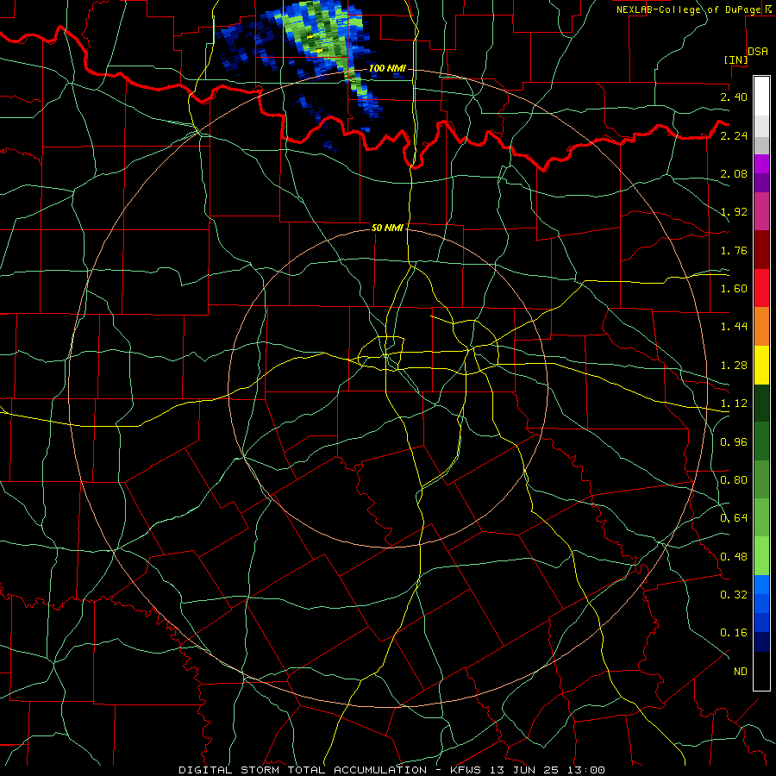776x776 pixels.
Task: Click the 2.24 legend value
Action: (734, 135)
